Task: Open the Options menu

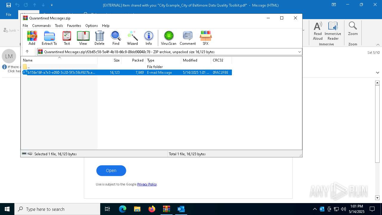Action: tap(92, 26)
